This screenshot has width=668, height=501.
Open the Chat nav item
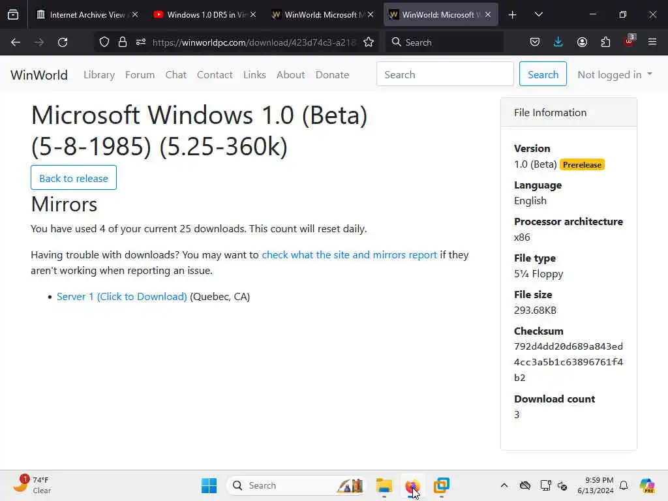click(x=176, y=74)
